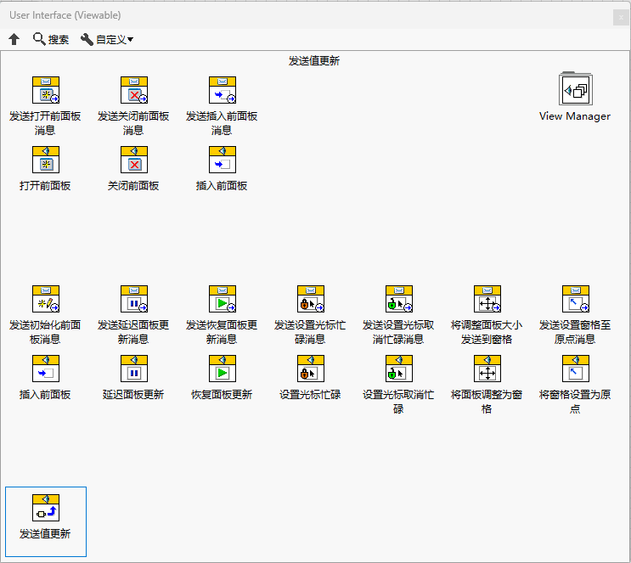The width and height of the screenshot is (631, 563).
Task: Click the up-arrow navigation icon
Action: click(x=14, y=39)
